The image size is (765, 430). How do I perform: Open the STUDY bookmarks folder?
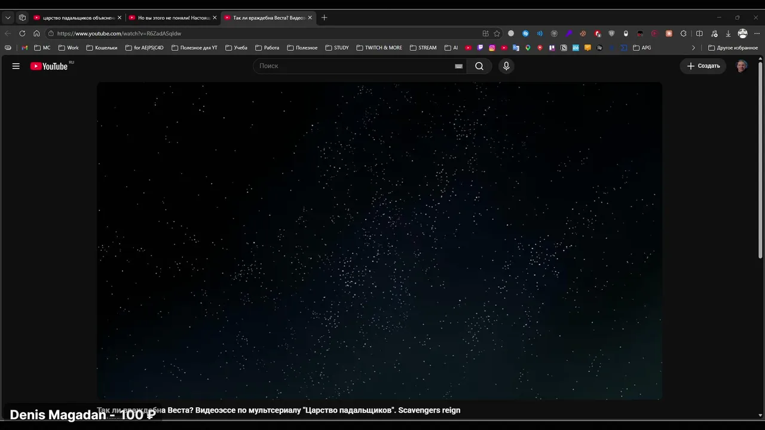pyautogui.click(x=337, y=48)
